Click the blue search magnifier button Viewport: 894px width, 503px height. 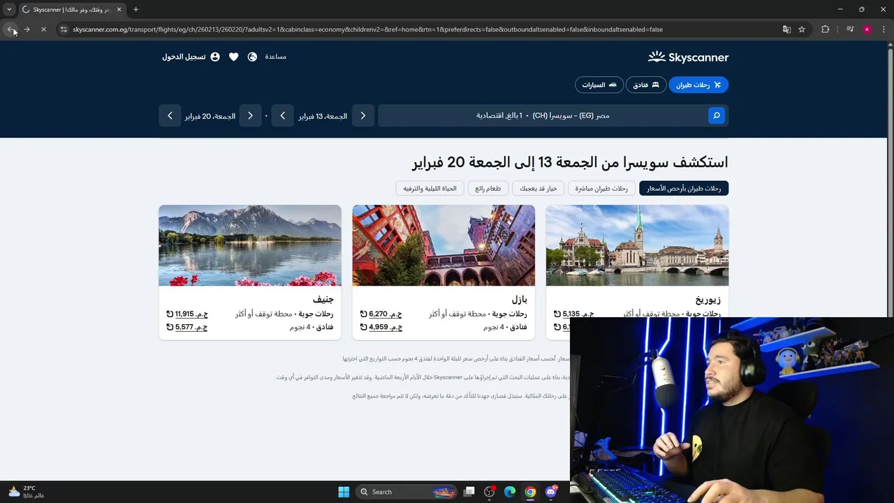716,115
